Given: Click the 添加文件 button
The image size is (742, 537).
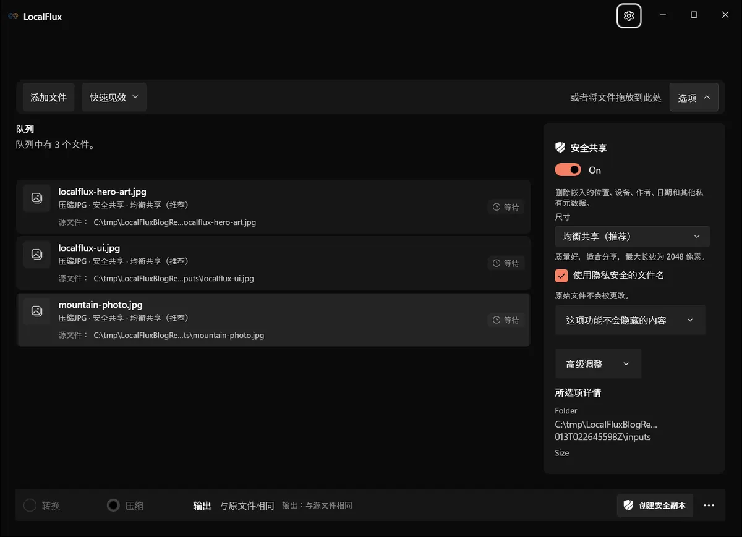Looking at the screenshot, I should tap(49, 97).
